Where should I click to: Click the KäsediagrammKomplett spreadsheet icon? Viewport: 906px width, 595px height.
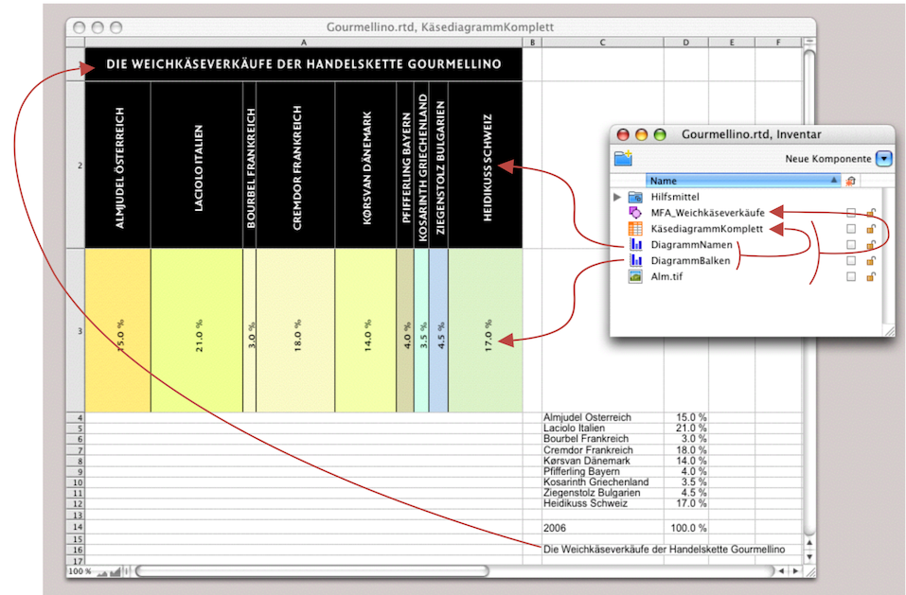tap(635, 229)
